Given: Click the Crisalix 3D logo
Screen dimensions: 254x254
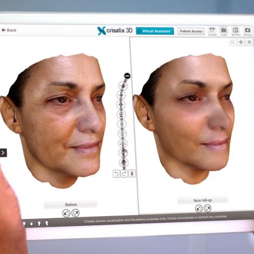Looking at the screenshot, I should pos(115,31).
